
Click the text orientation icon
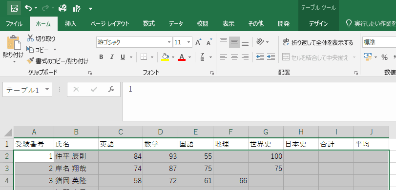(x=260, y=42)
